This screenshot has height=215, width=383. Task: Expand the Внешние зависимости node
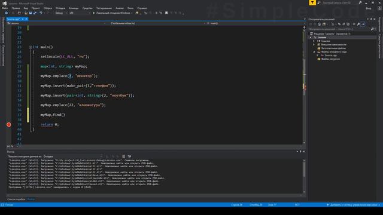pyautogui.click(x=314, y=45)
